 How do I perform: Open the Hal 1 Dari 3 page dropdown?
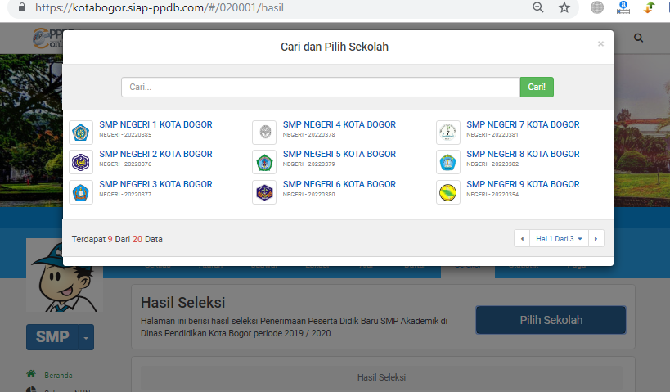(x=559, y=238)
